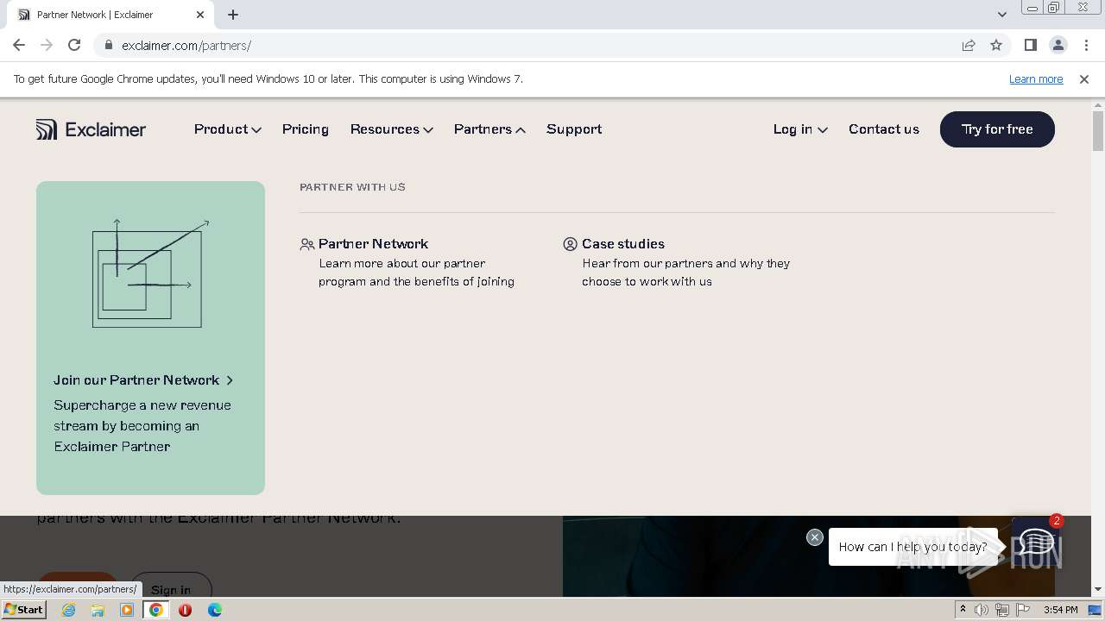This screenshot has height=621, width=1105.
Task: Close the 'How can I help you today?' bubble
Action: pos(815,537)
